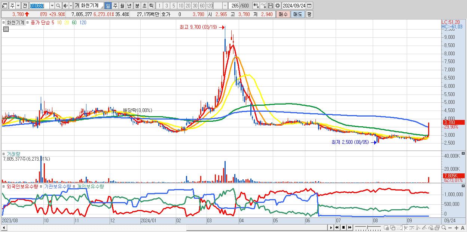Click the plus zoom-in icon
The image size is (467, 232).
coord(457,228)
